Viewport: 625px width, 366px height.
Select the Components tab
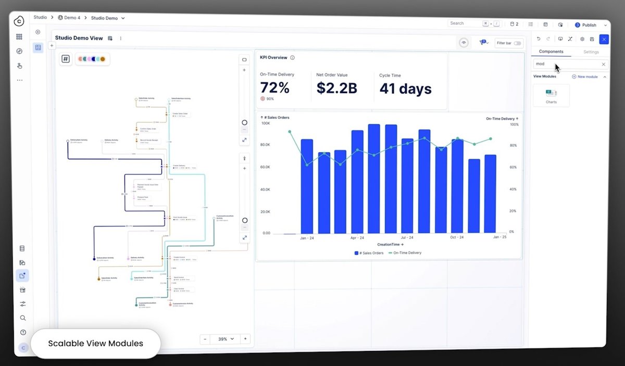pos(551,52)
